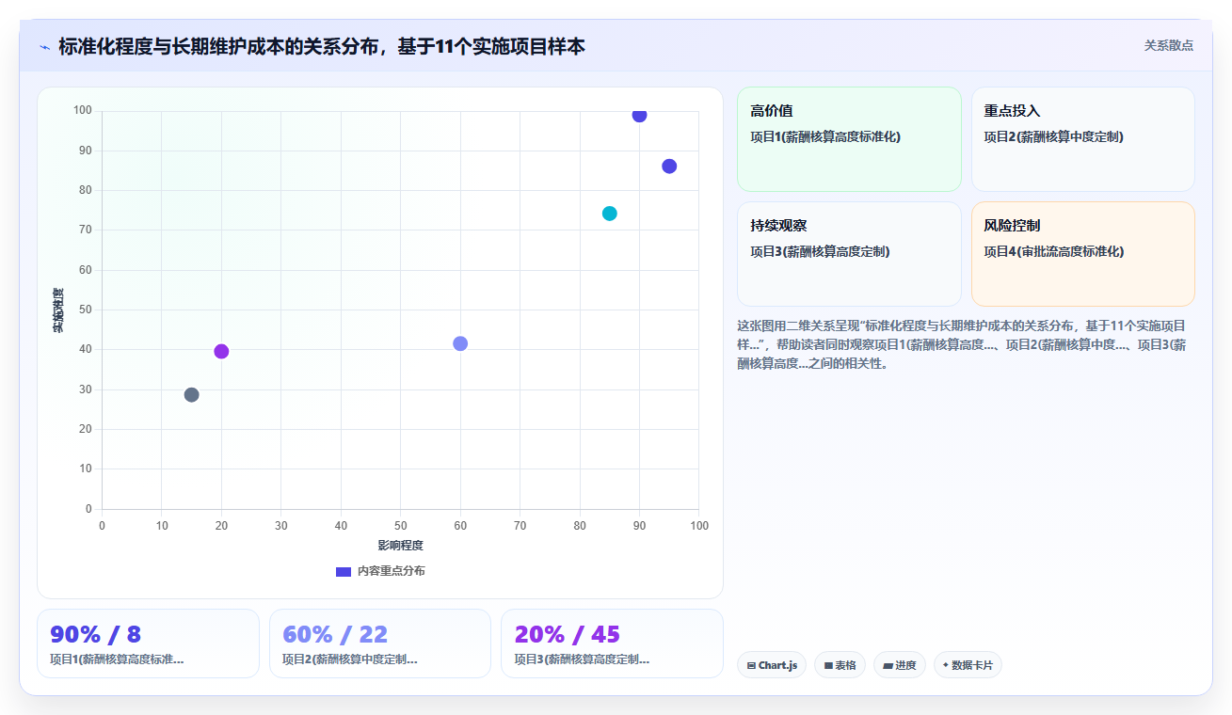The width and height of the screenshot is (1232, 715).
Task: Click the 60% / 22 stat card
Action: [380, 643]
